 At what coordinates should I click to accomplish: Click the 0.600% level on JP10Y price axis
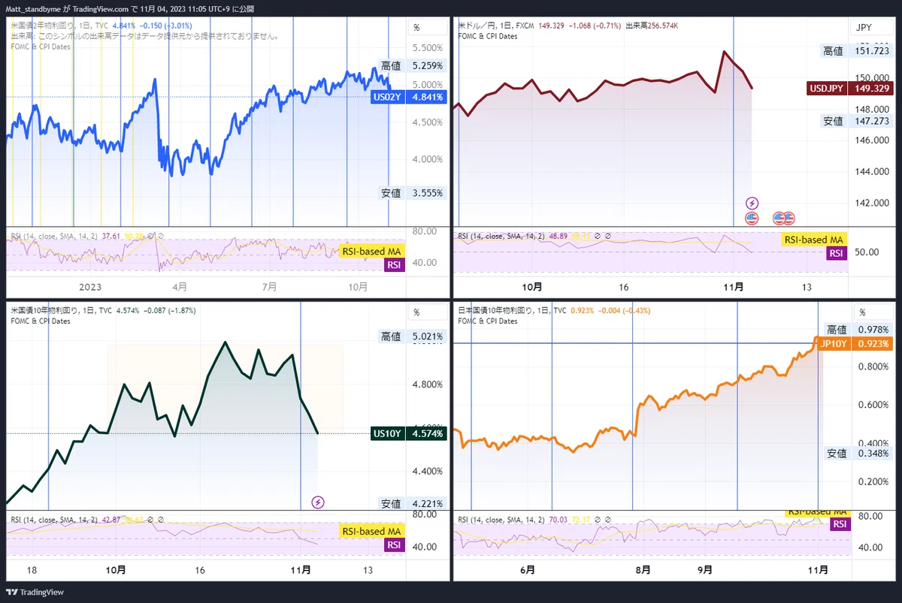coord(874,405)
